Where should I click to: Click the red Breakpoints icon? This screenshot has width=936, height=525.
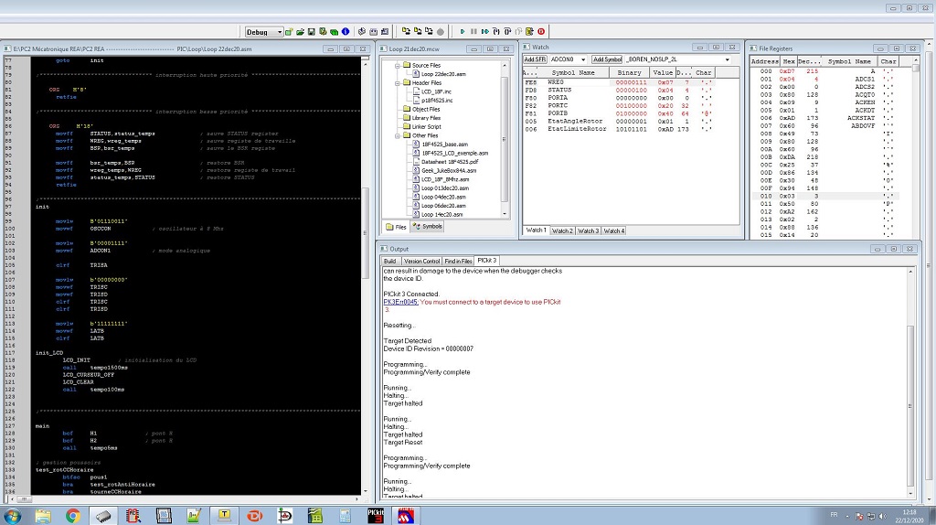click(x=541, y=32)
